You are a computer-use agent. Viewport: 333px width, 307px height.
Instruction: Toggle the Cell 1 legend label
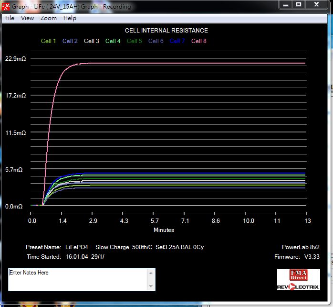[x=49, y=41]
